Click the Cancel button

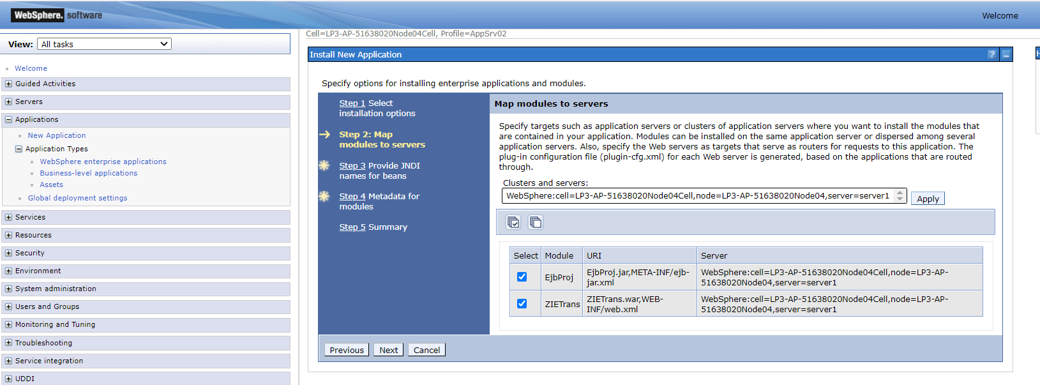[426, 350]
